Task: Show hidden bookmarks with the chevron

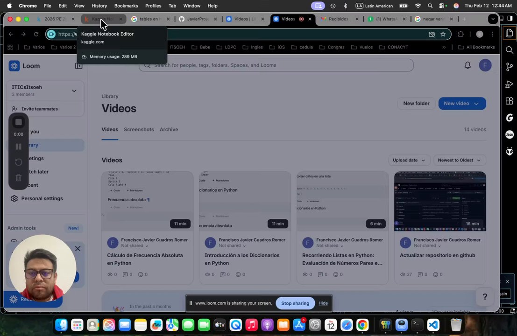Action: click(x=444, y=47)
